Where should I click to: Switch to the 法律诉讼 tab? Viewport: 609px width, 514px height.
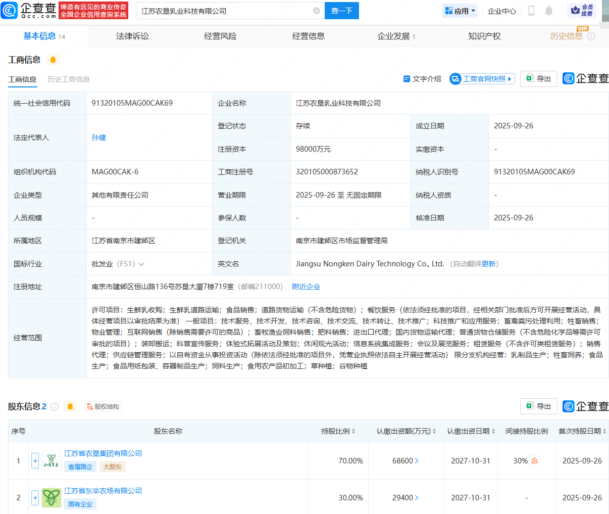pyautogui.click(x=132, y=36)
